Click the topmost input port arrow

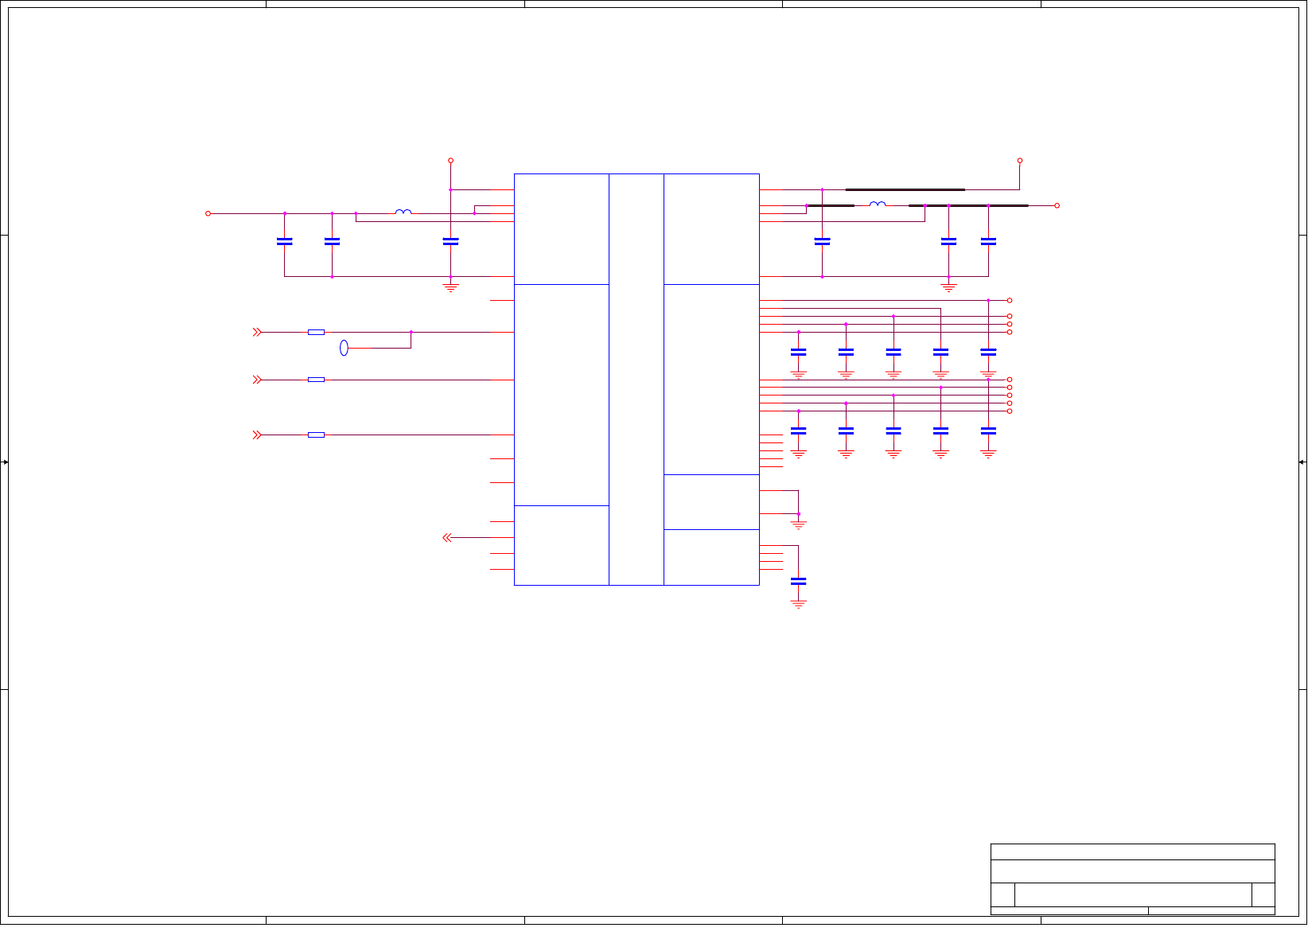click(257, 332)
